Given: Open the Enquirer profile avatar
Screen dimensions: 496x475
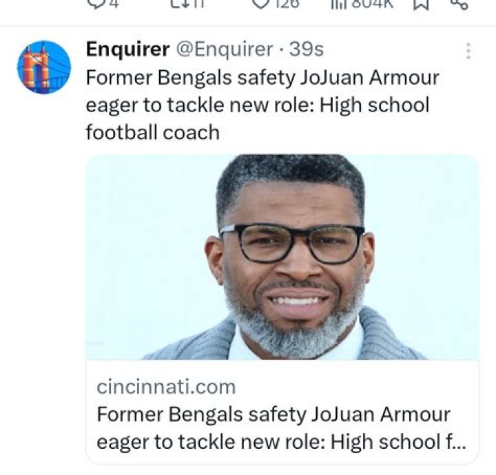Looking at the screenshot, I should tap(43, 67).
